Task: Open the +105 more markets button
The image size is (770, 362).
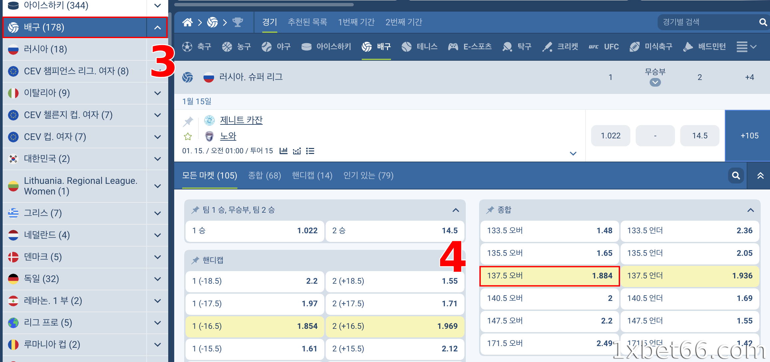Action: pos(749,136)
